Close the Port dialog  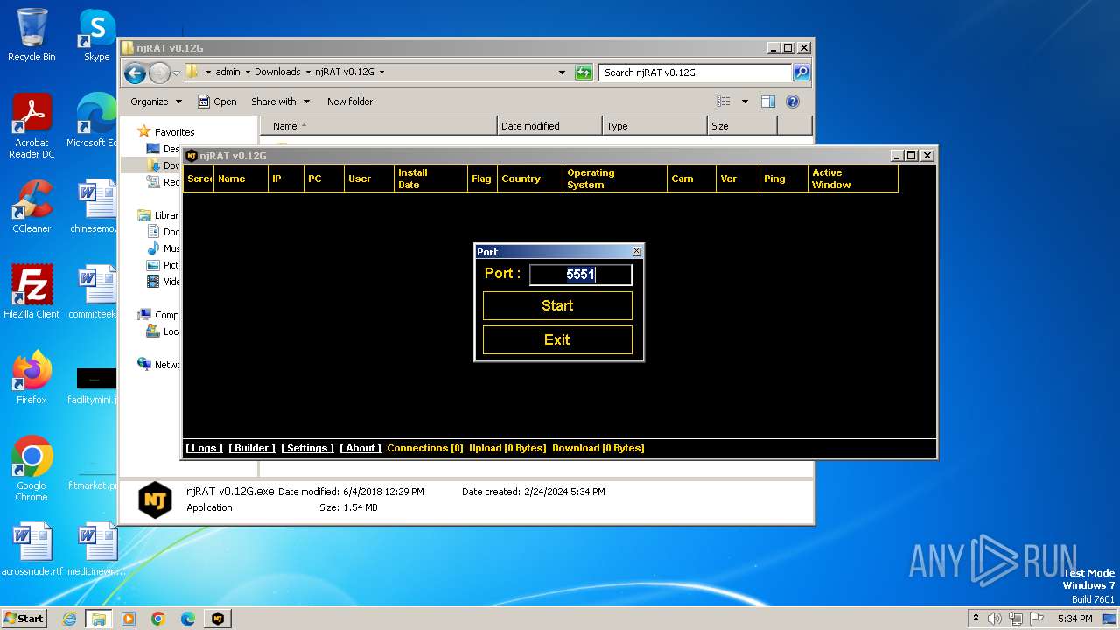click(636, 251)
